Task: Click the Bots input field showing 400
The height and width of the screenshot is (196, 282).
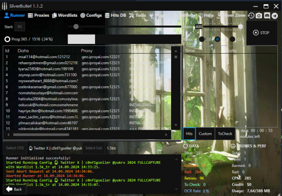Action: pos(199,27)
